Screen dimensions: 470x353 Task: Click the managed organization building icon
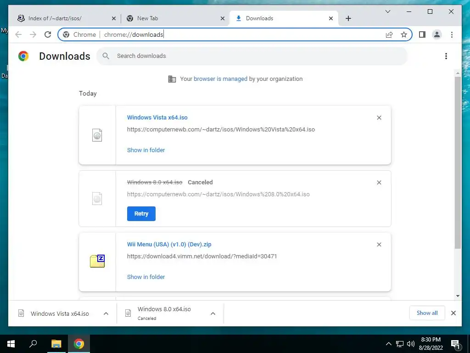pos(172,79)
